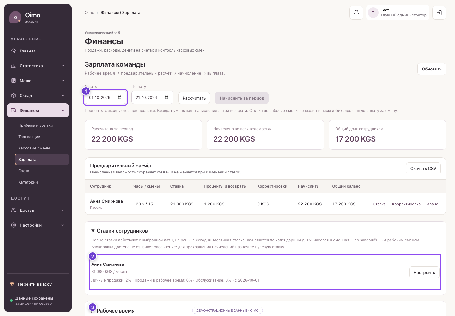Expand the Склад submenu chevron

point(63,95)
